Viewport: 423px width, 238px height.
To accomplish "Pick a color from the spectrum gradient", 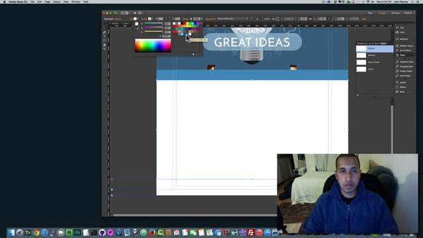I will tap(153, 46).
